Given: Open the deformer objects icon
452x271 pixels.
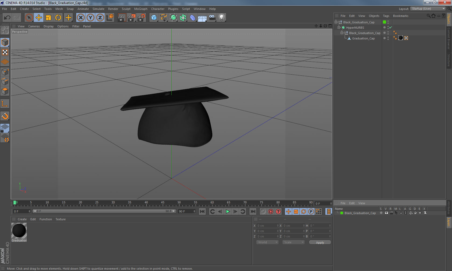Looking at the screenshot, I should [x=193, y=18].
